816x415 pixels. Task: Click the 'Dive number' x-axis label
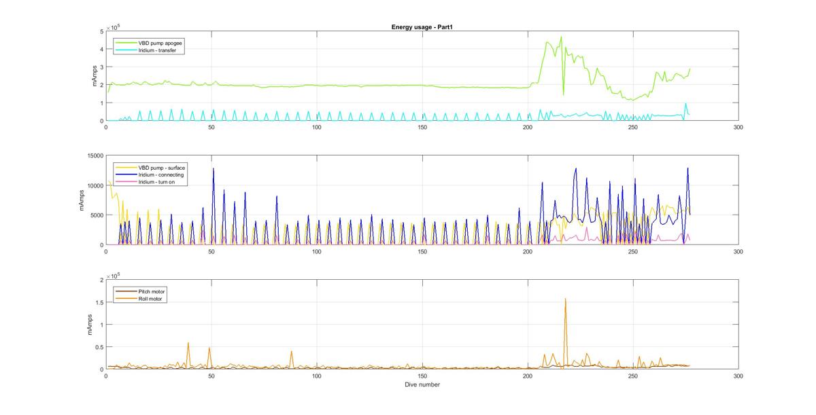(422, 384)
